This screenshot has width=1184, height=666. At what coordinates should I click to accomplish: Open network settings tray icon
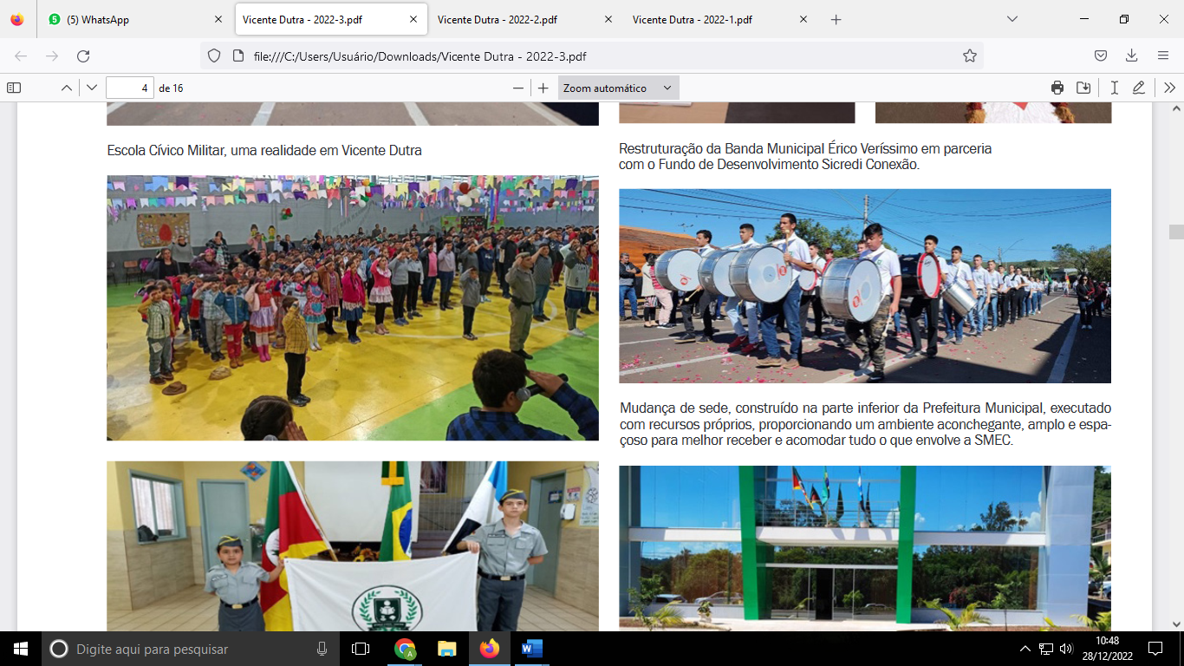coord(1046,649)
